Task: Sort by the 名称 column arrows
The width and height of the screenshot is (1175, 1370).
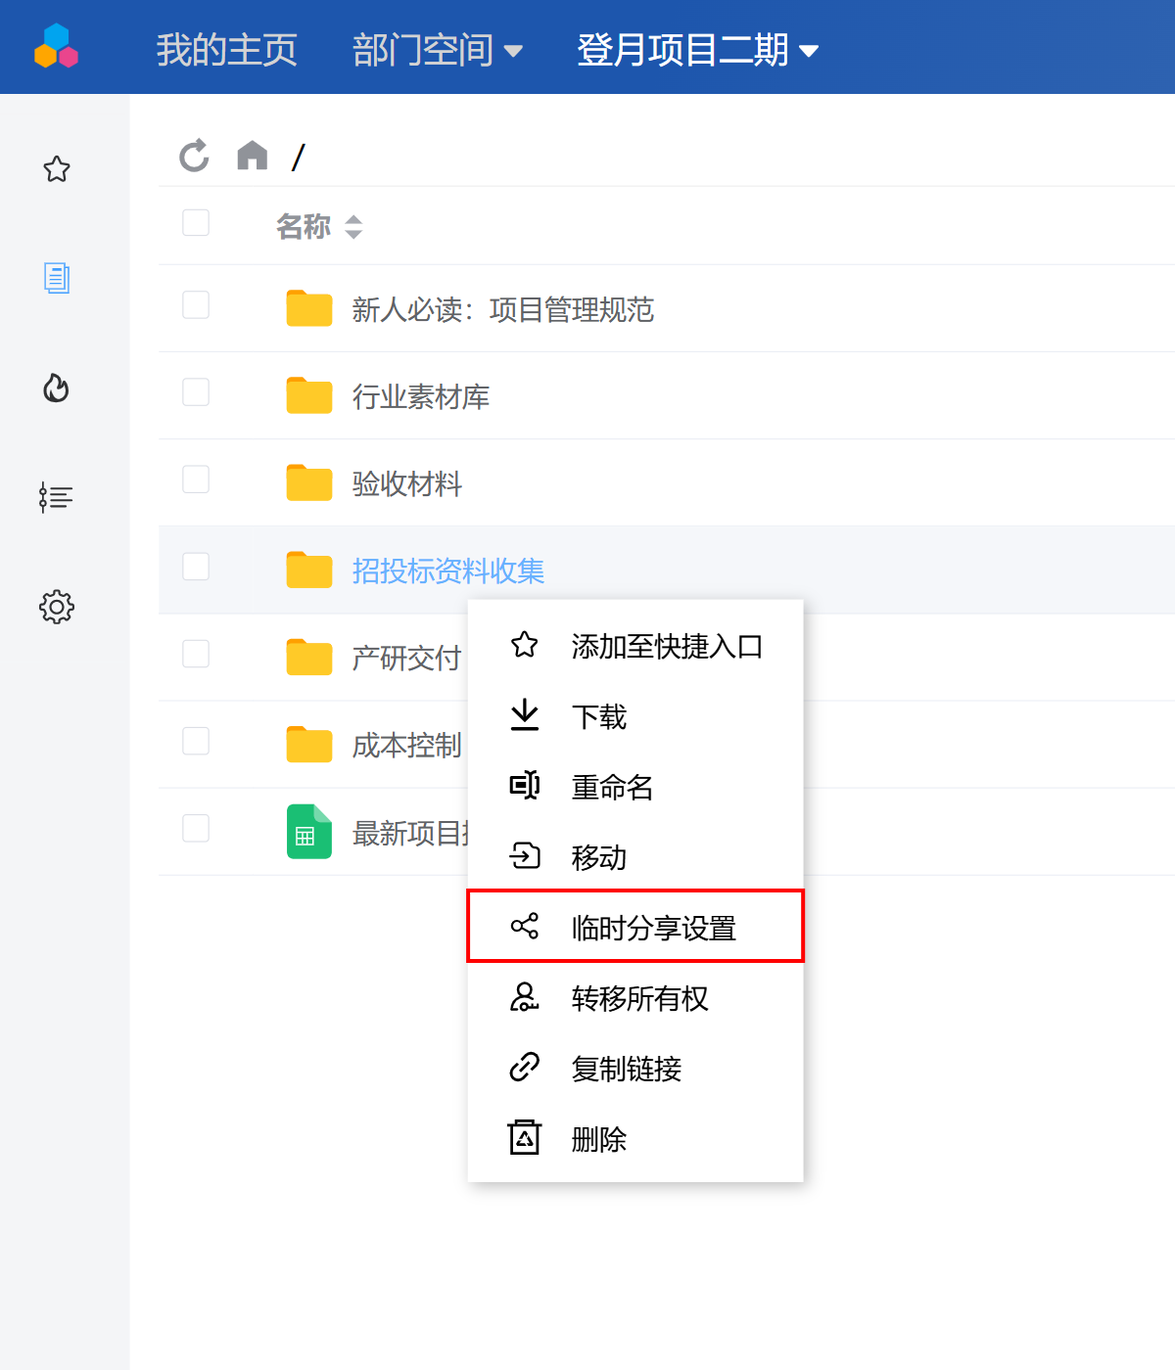Action: pyautogui.click(x=353, y=227)
